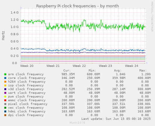Click the pwm clock frequency lime swatch
This screenshot has height=126, width=155.
[5, 97]
